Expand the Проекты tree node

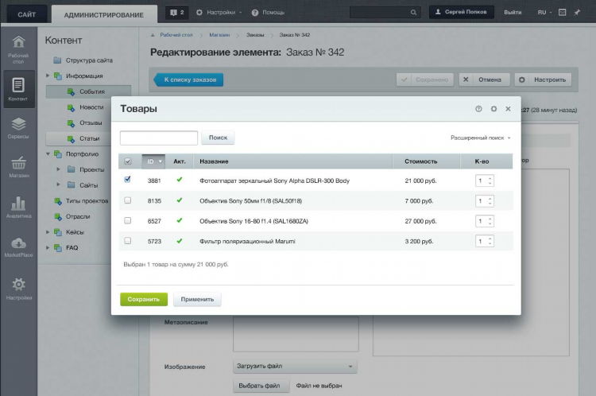pyautogui.click(x=58, y=169)
